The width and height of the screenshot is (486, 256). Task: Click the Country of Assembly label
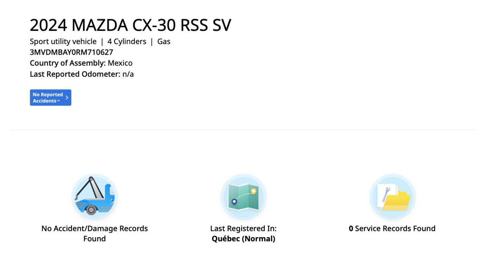pos(68,63)
